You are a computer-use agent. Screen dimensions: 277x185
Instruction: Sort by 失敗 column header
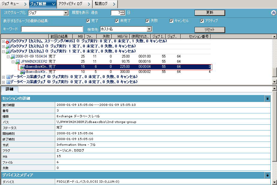point(104,37)
